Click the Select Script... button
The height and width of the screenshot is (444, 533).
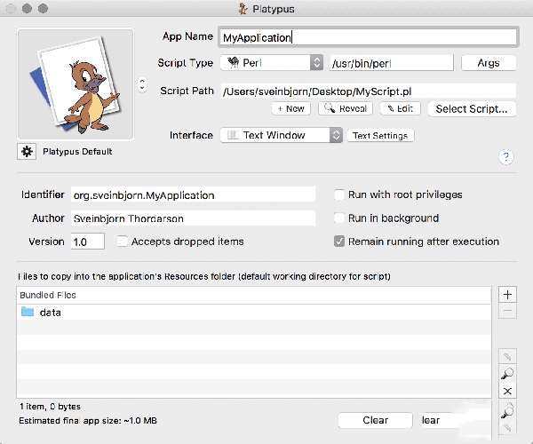(x=472, y=109)
